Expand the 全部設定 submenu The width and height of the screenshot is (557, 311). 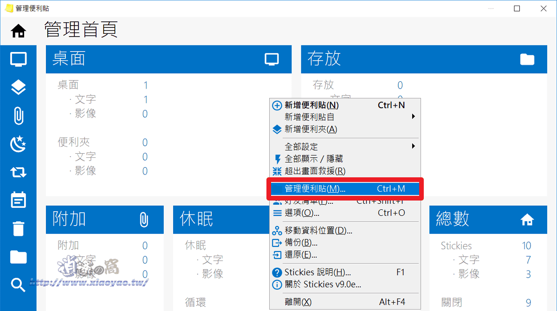(x=345, y=147)
